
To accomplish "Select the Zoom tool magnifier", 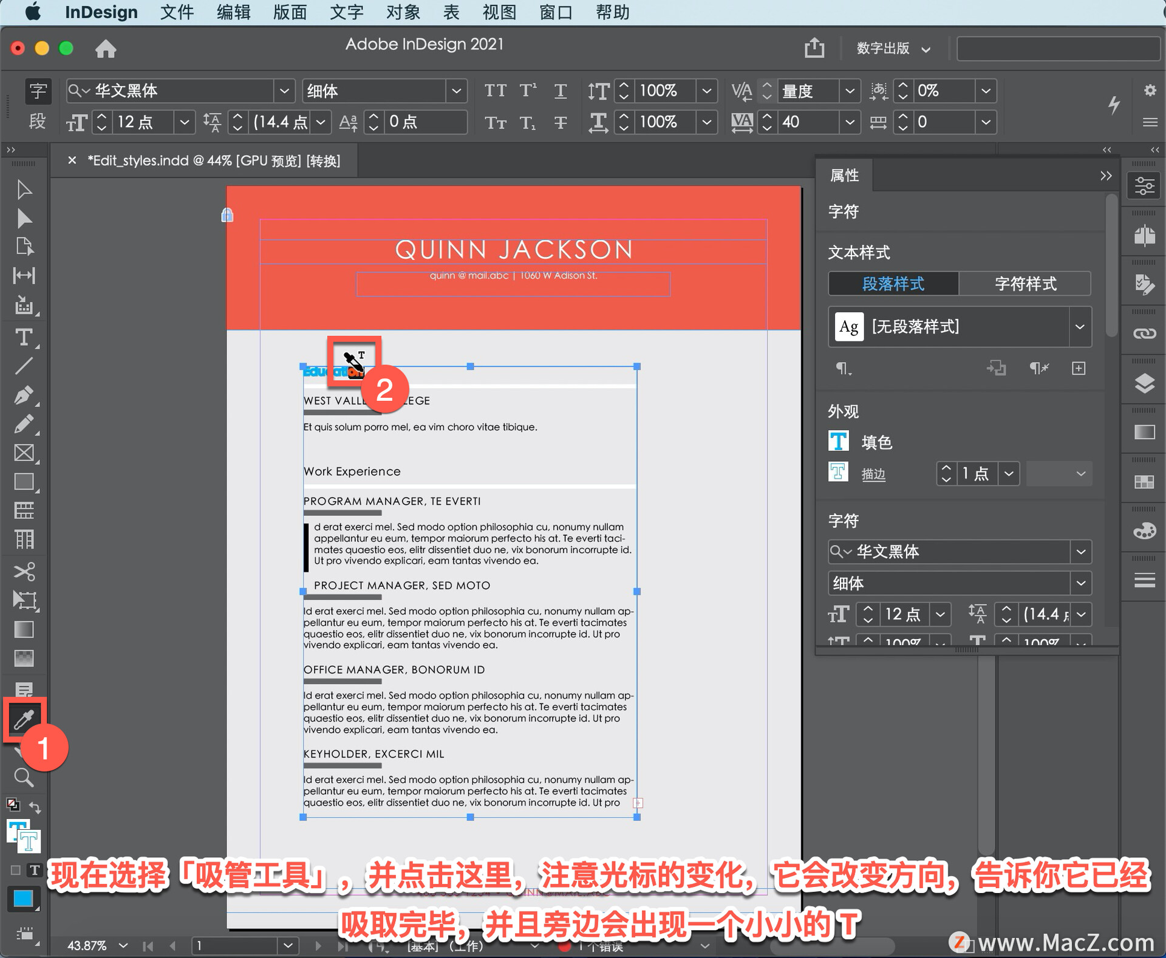I will (24, 777).
